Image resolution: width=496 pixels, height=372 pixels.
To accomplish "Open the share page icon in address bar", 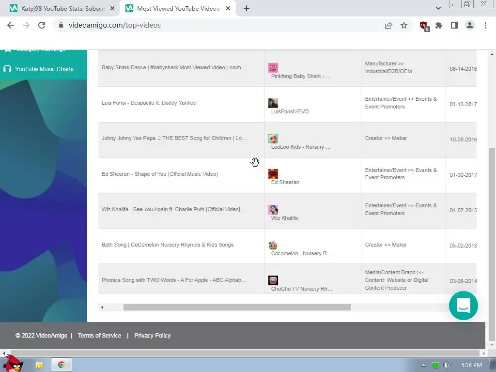I will (388, 25).
